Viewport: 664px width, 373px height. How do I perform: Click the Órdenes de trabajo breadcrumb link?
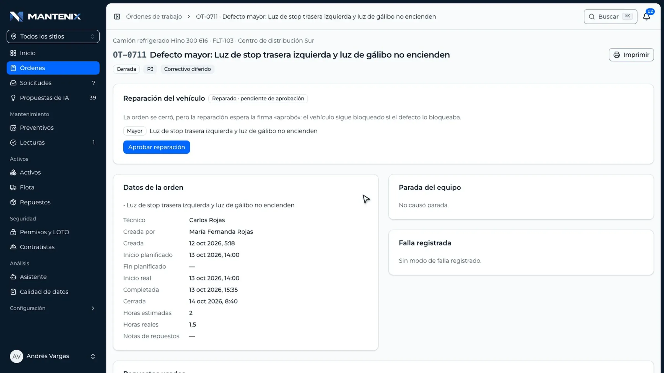click(154, 17)
